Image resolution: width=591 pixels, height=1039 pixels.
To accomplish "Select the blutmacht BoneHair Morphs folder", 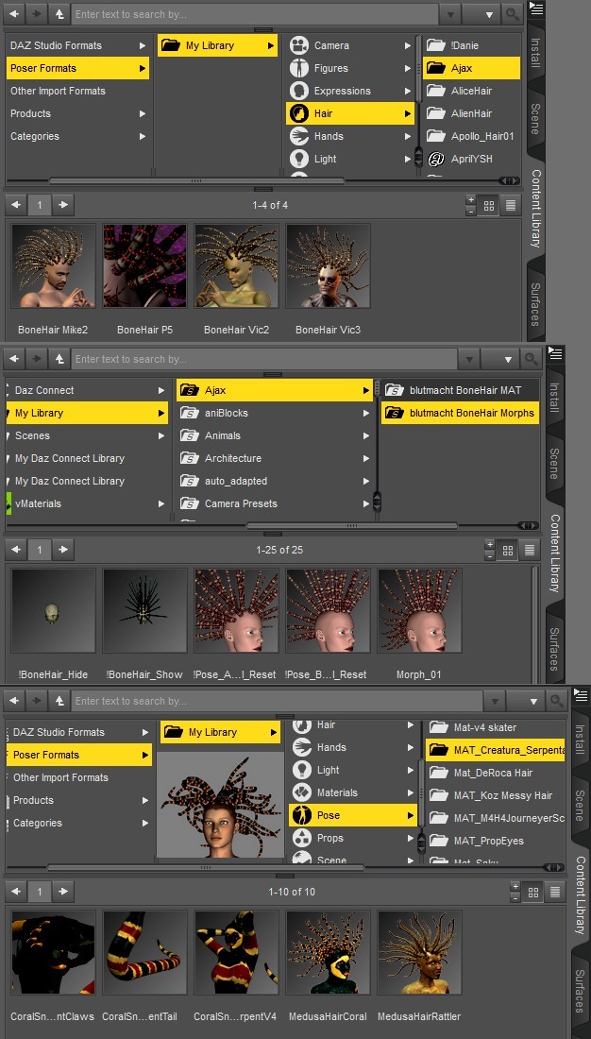I will pyautogui.click(x=460, y=413).
